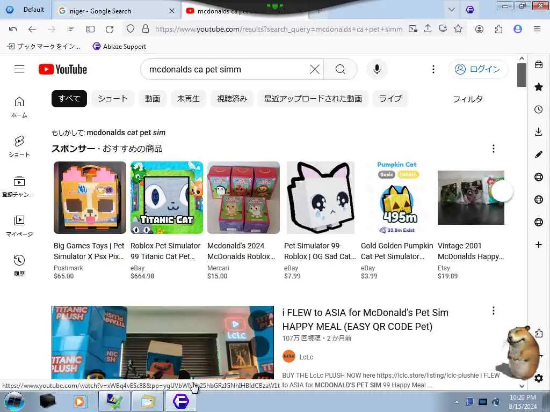Open the browser extensions puzzle icon
The width and height of the screenshot is (550, 412).
click(498, 29)
